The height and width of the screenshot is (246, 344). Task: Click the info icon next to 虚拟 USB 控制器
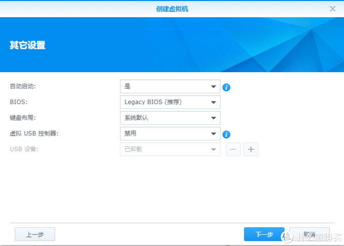[x=226, y=134]
